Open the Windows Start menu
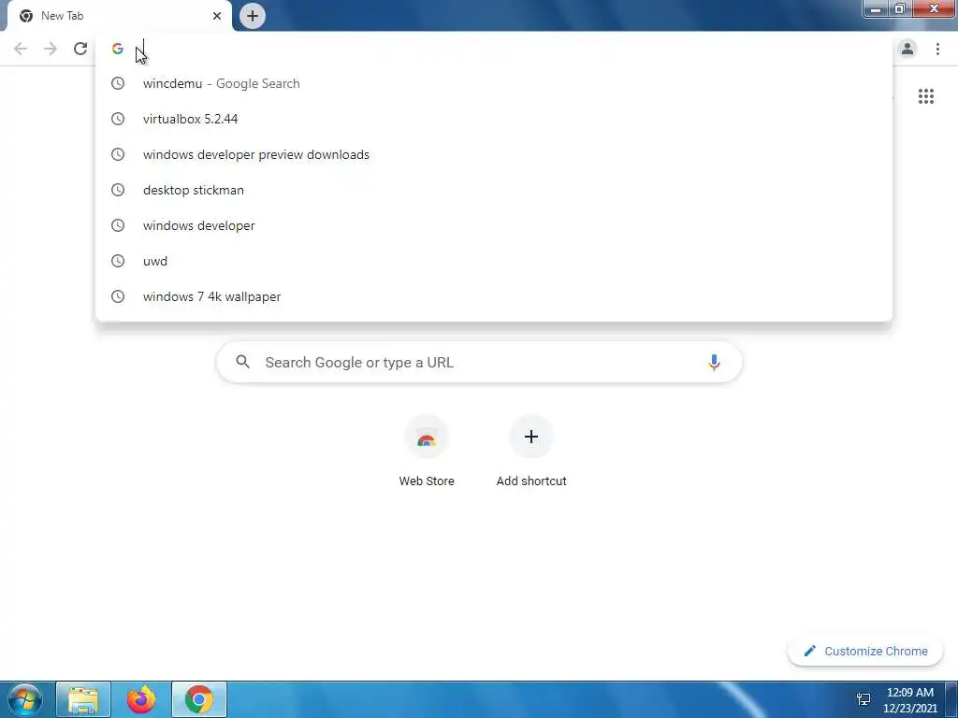958x718 pixels. 24,699
